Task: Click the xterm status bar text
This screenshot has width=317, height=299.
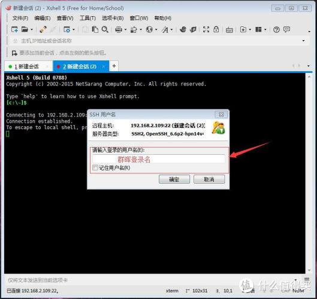Action: [172, 291]
